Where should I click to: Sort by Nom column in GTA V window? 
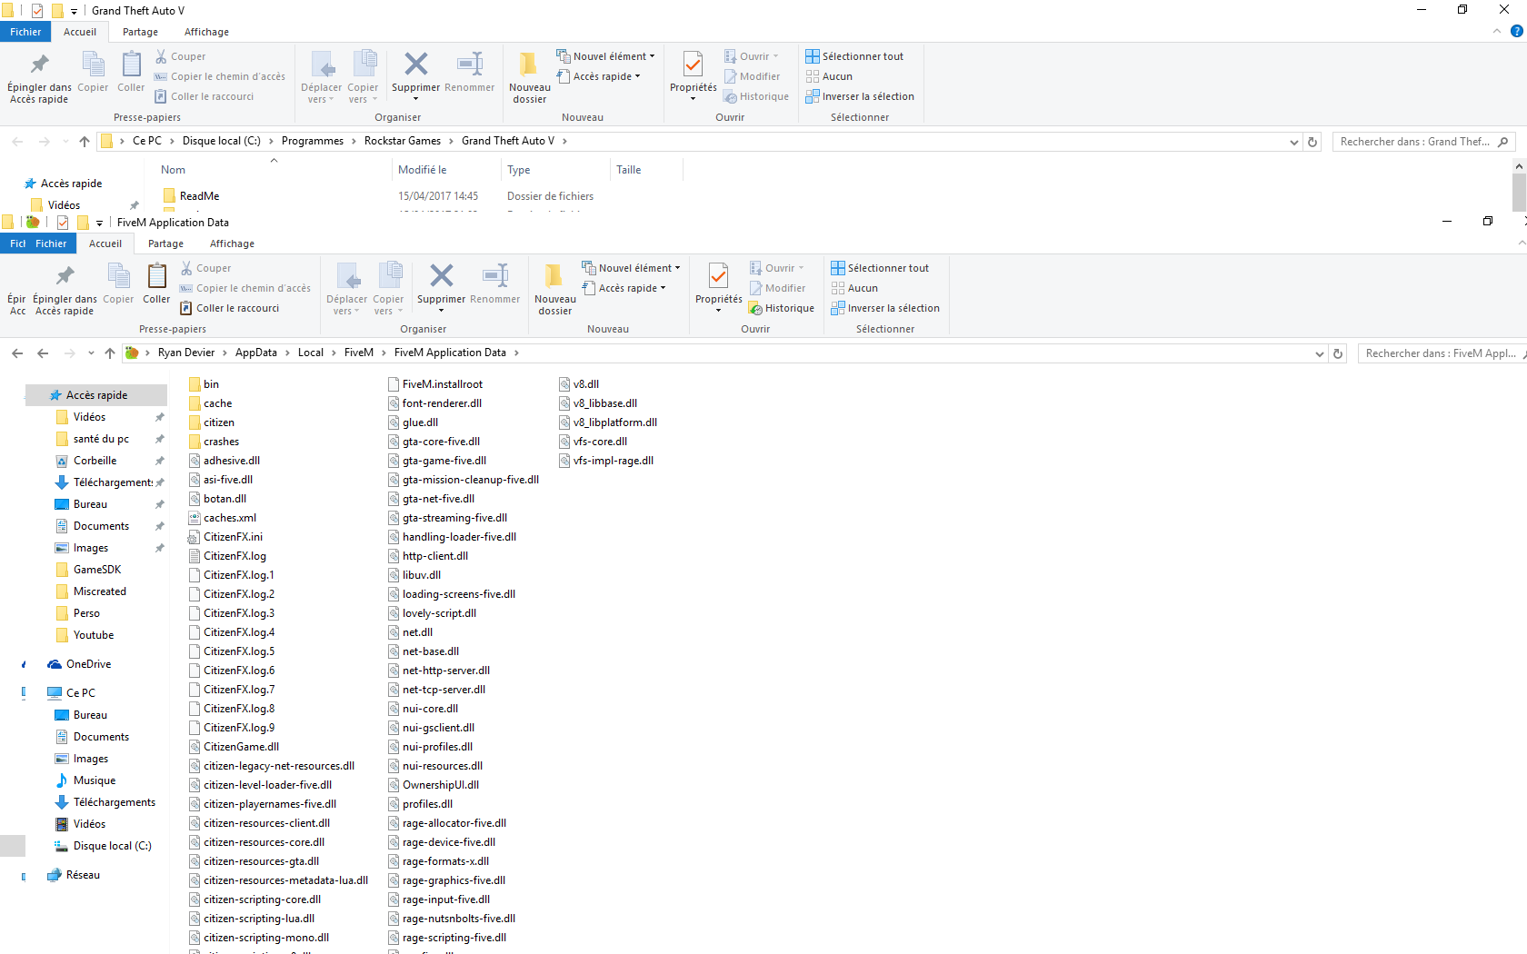click(x=173, y=170)
